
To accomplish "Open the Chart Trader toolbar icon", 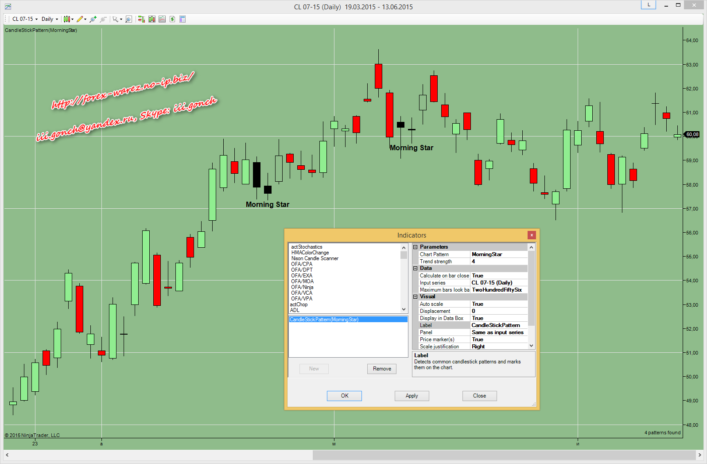I will pyautogui.click(x=141, y=19).
